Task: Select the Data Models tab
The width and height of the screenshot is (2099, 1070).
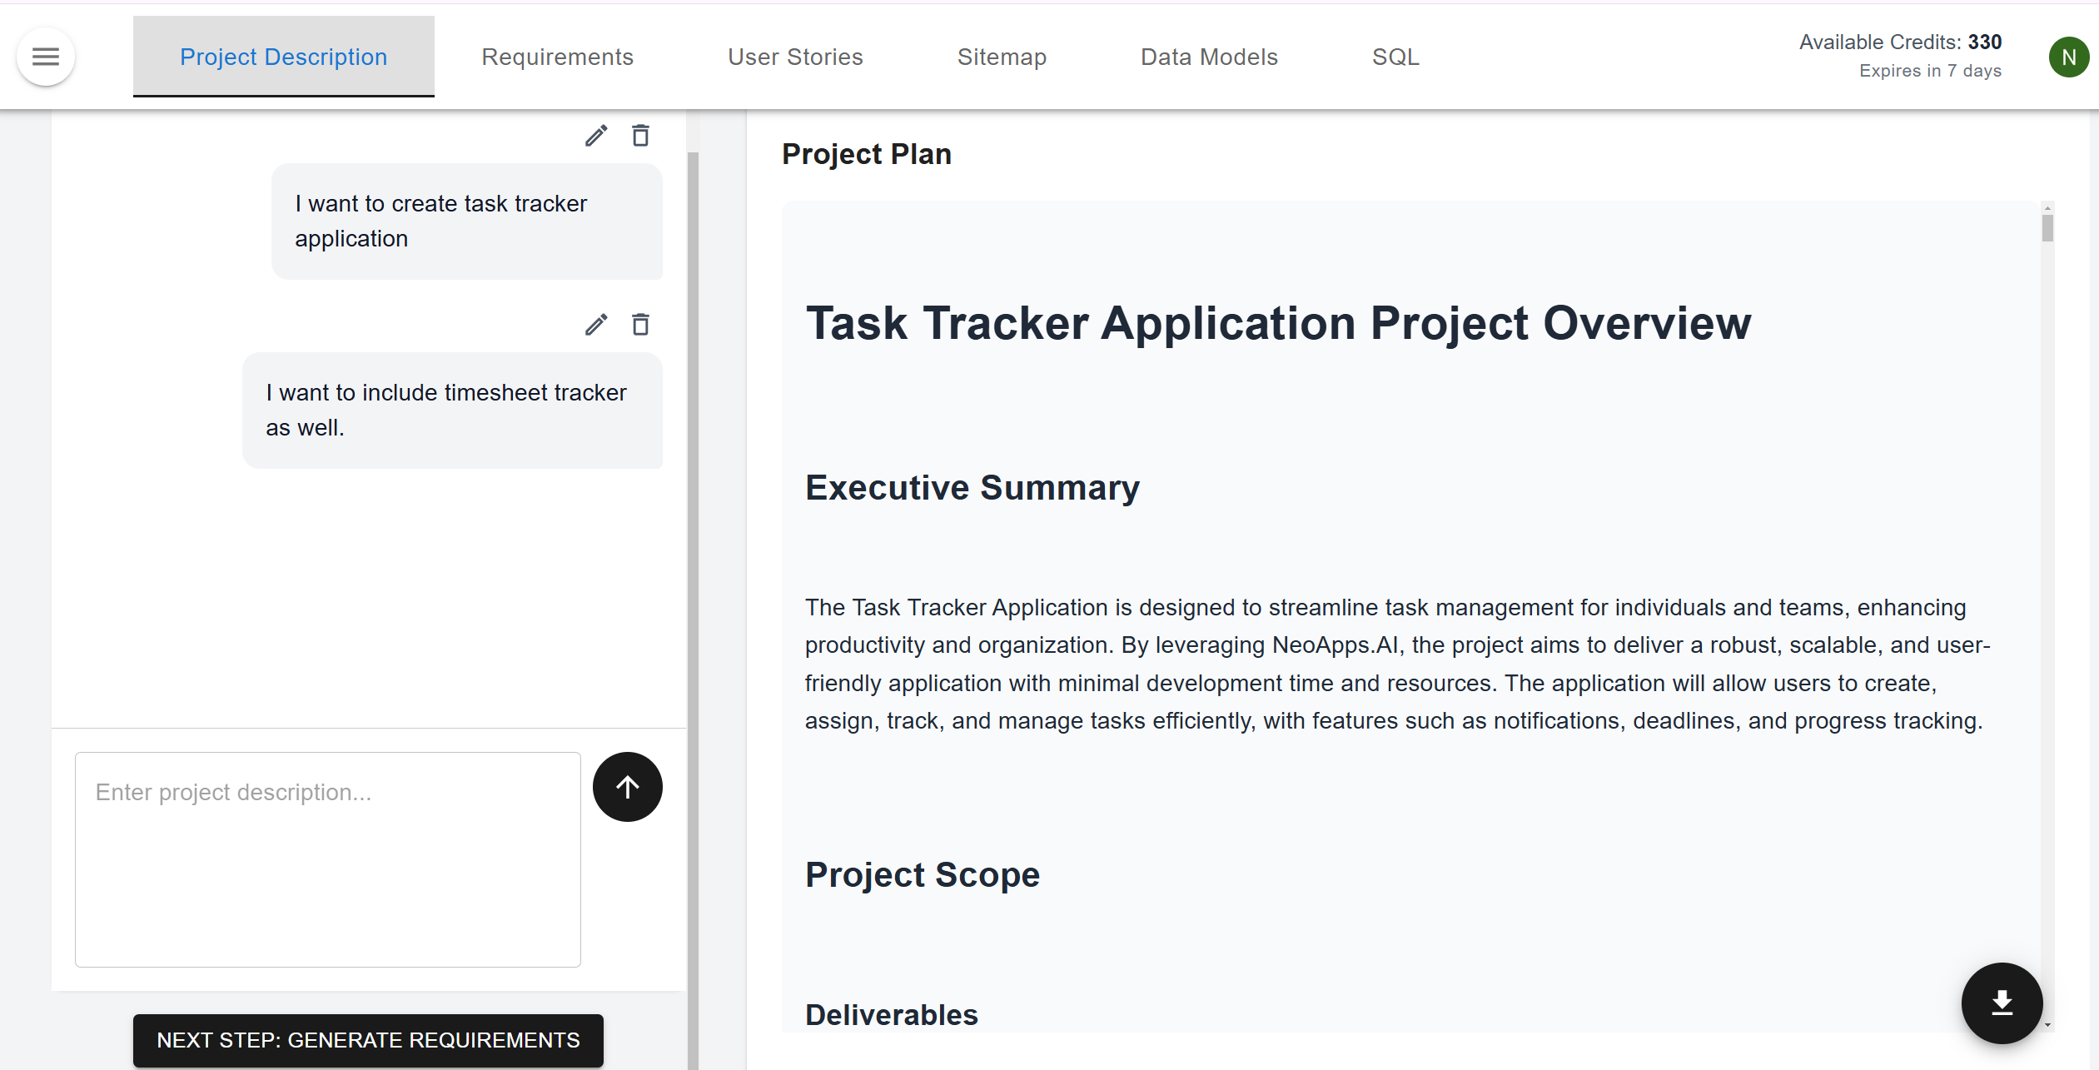Action: [x=1209, y=57]
